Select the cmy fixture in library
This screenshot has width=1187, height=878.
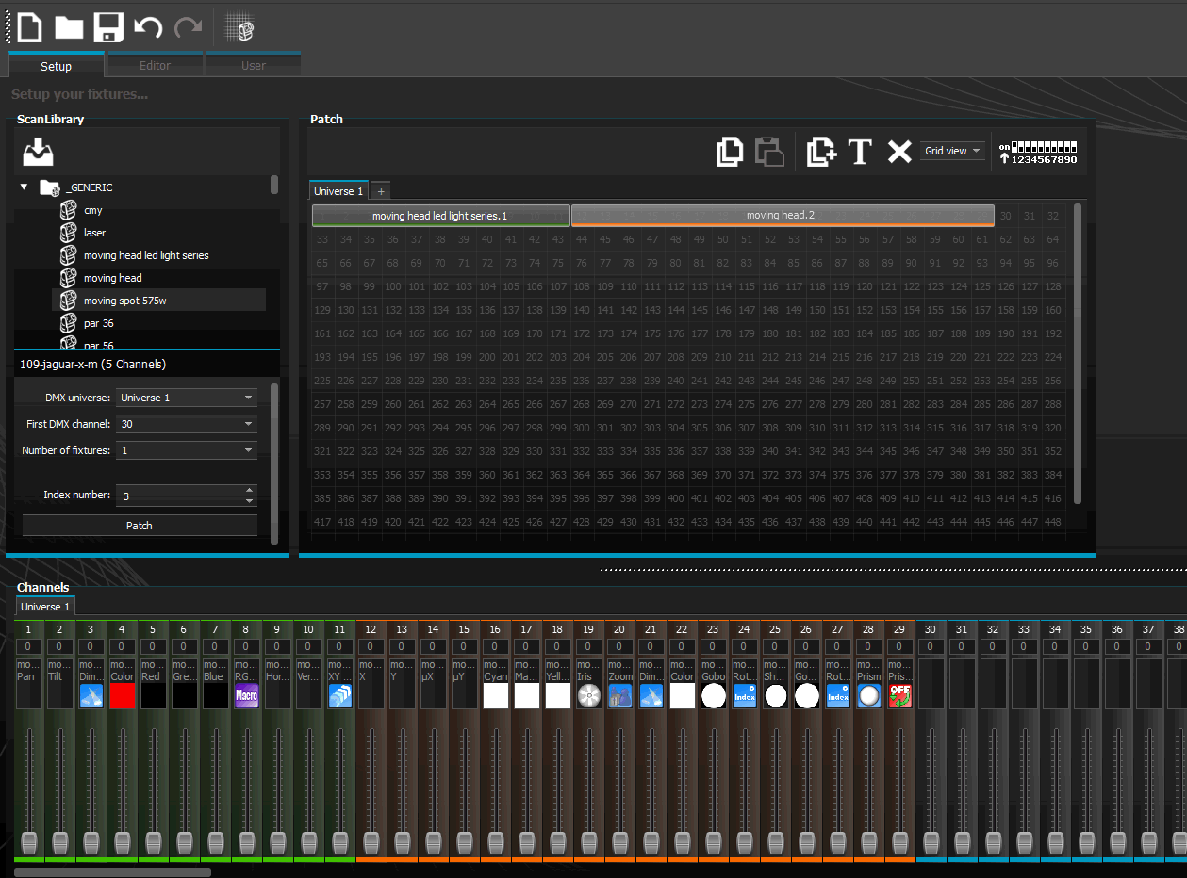[93, 210]
